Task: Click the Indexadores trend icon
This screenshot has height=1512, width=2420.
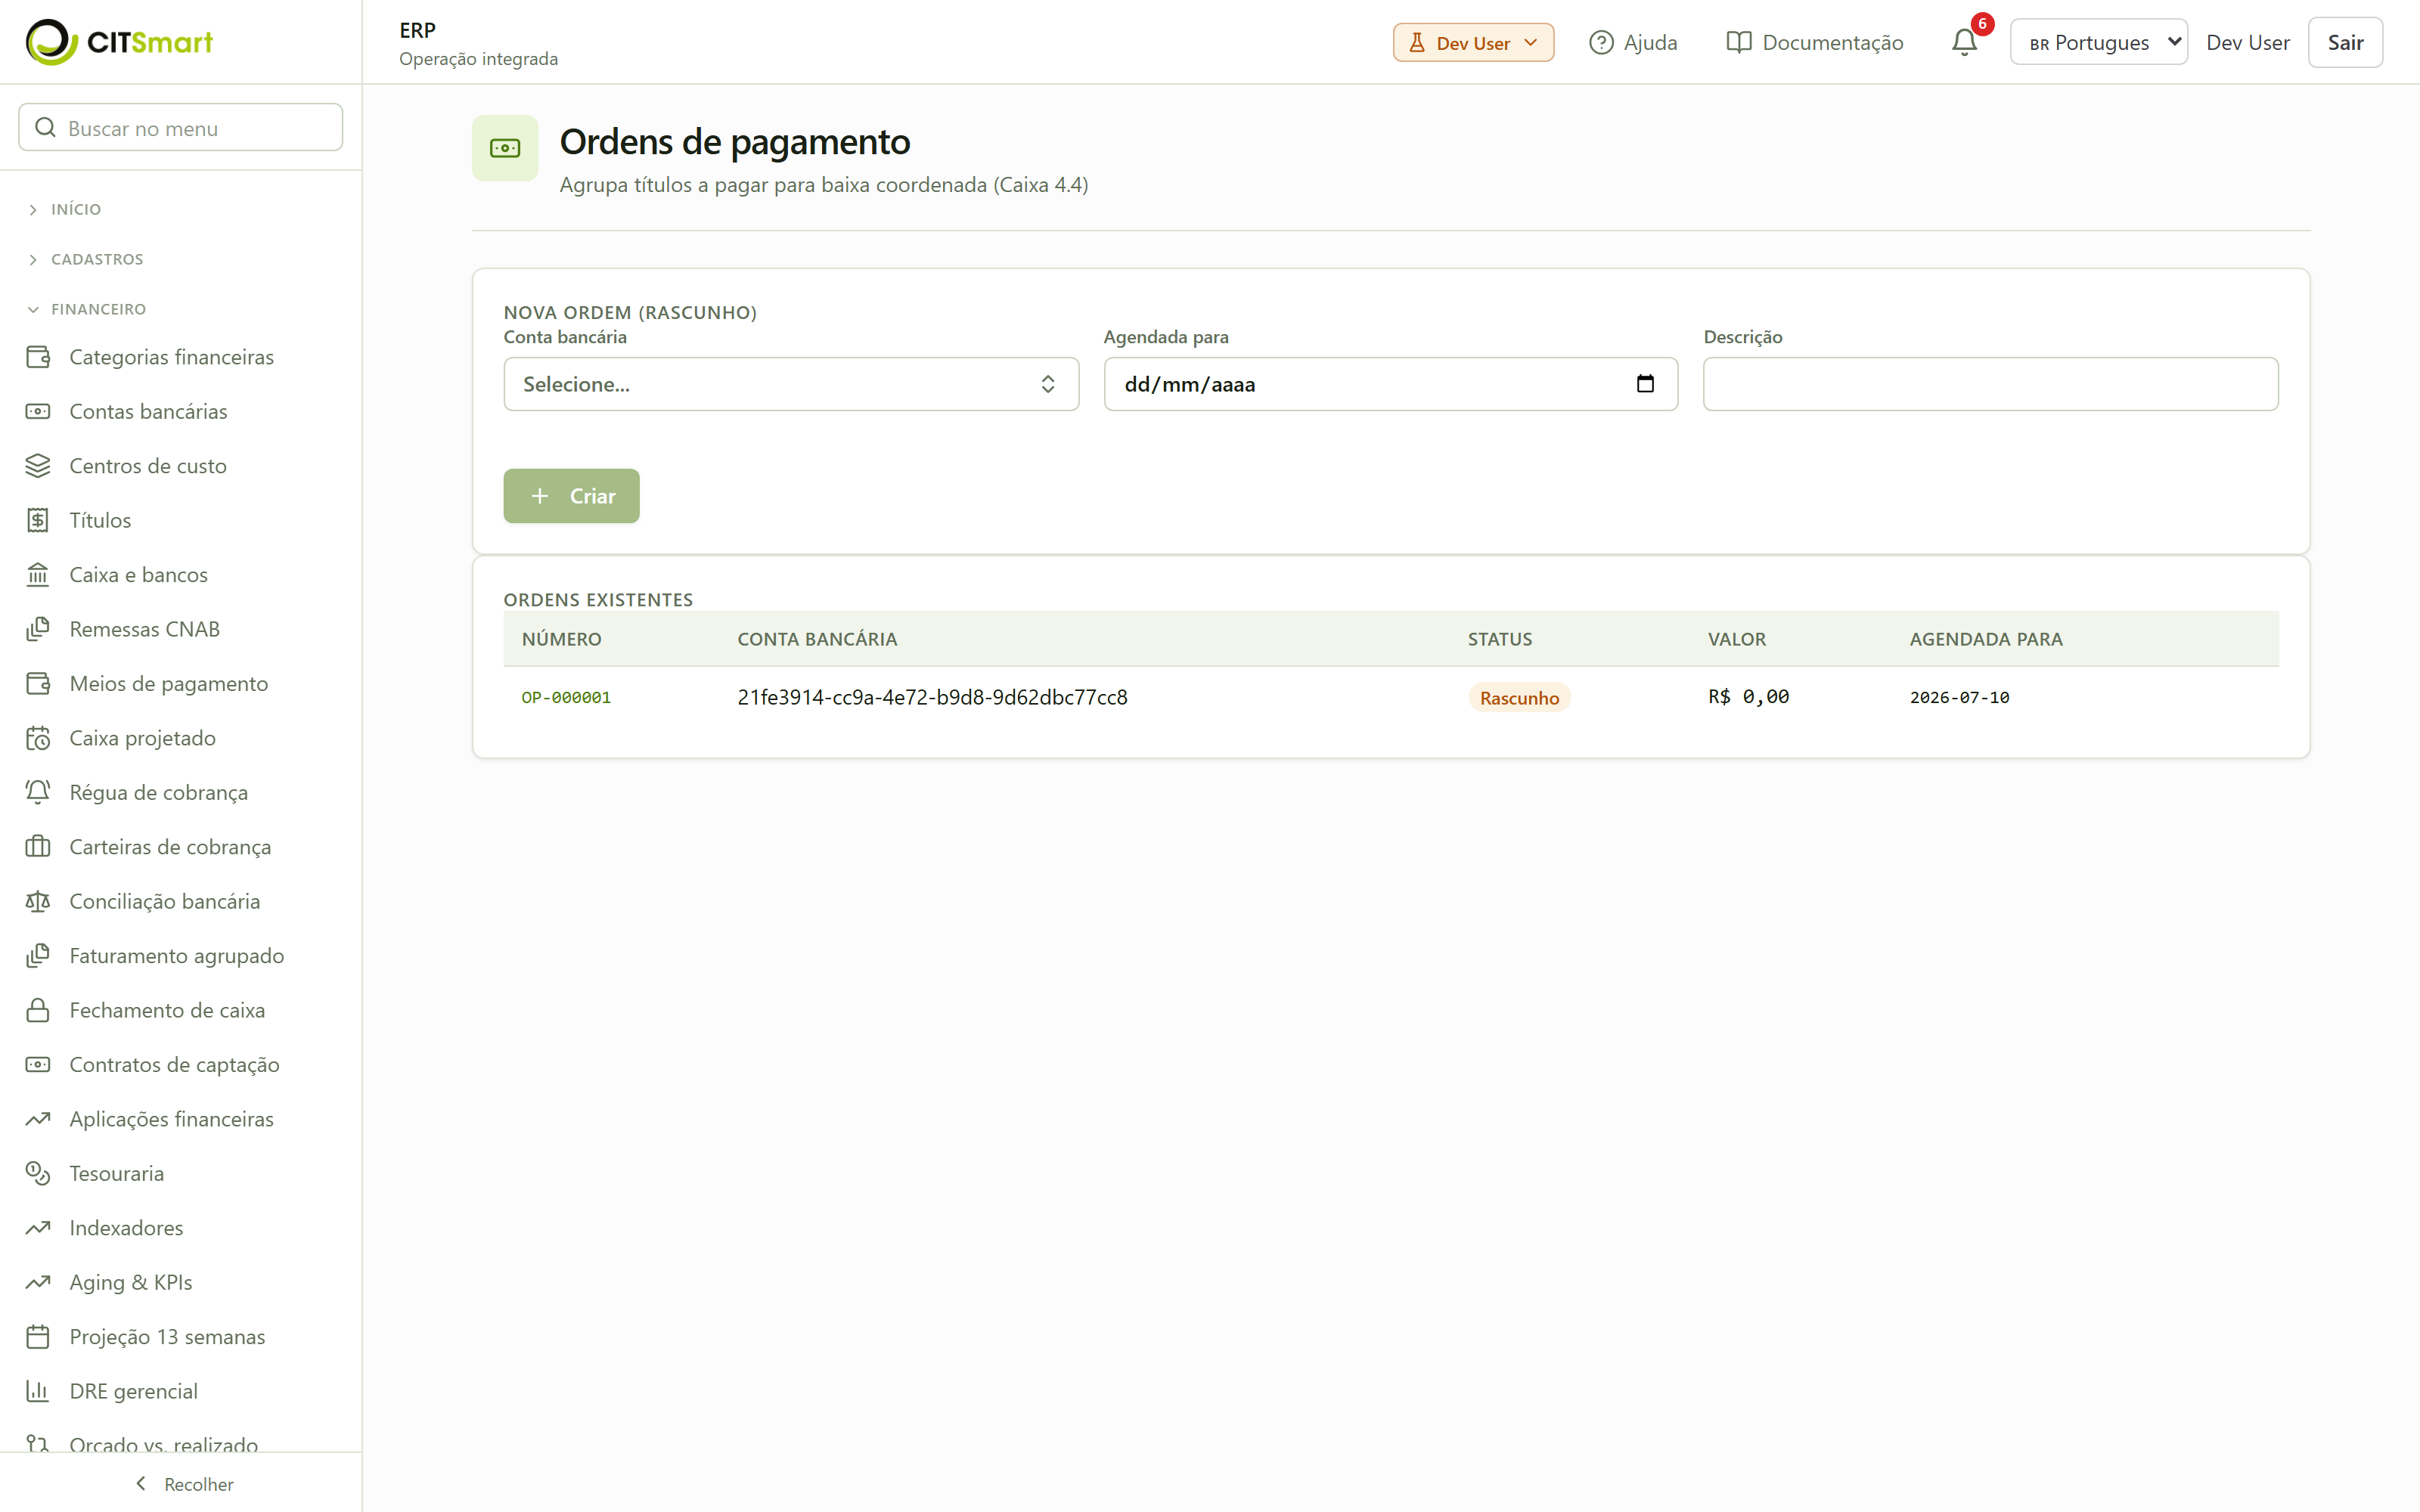Action: pyautogui.click(x=38, y=1228)
